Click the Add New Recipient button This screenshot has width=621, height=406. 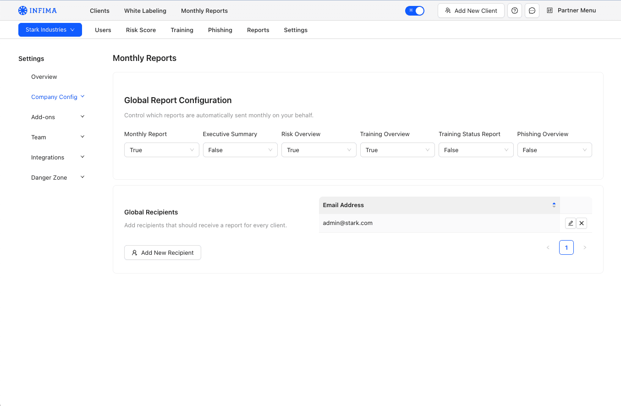coord(163,252)
